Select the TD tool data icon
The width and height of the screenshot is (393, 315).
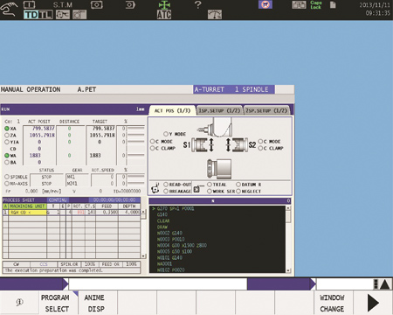(31, 15)
